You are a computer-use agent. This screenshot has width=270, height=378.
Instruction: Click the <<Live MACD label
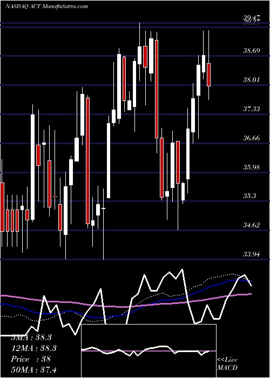click(x=227, y=363)
